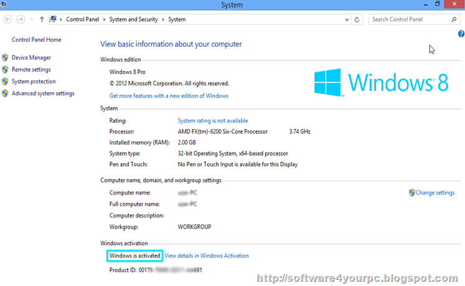Click shield icon beside Advanced system settings
The image size is (465, 286).
[5, 93]
